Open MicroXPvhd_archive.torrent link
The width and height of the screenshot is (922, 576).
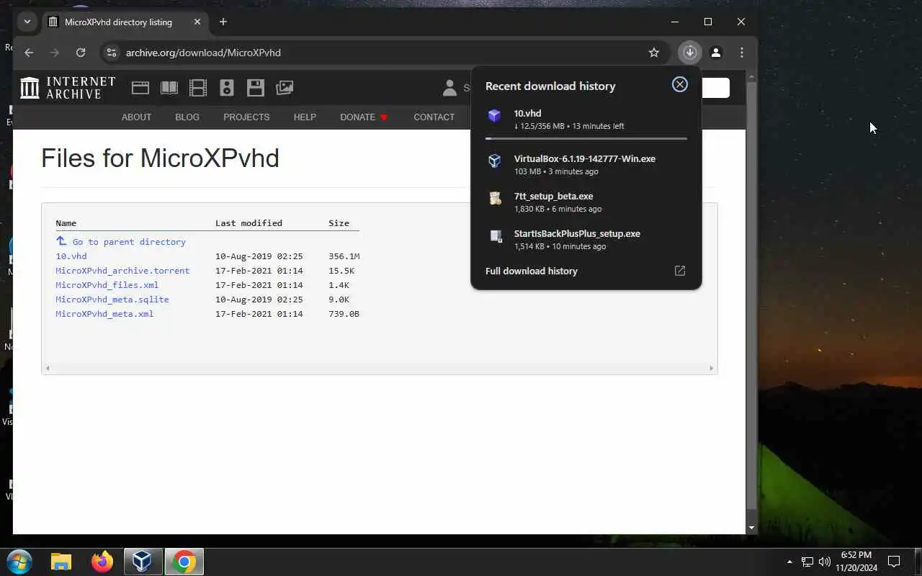tap(122, 271)
